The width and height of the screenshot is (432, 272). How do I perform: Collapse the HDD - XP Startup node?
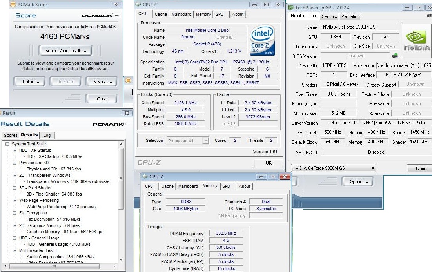15,150
